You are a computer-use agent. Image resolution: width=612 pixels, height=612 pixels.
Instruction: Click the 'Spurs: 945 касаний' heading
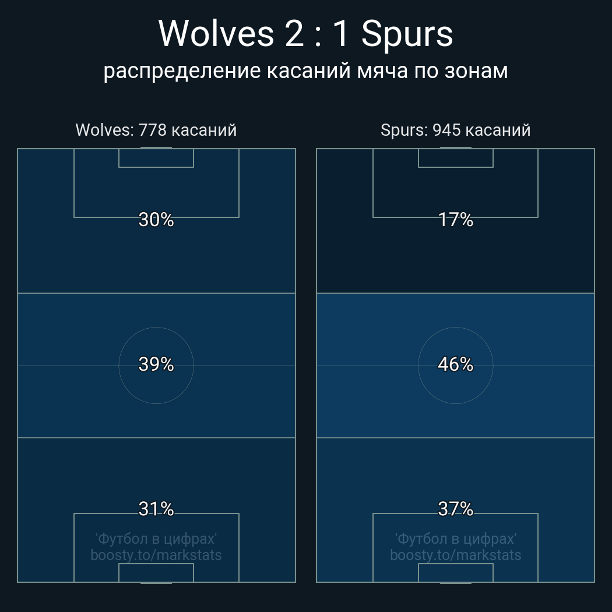click(x=455, y=130)
